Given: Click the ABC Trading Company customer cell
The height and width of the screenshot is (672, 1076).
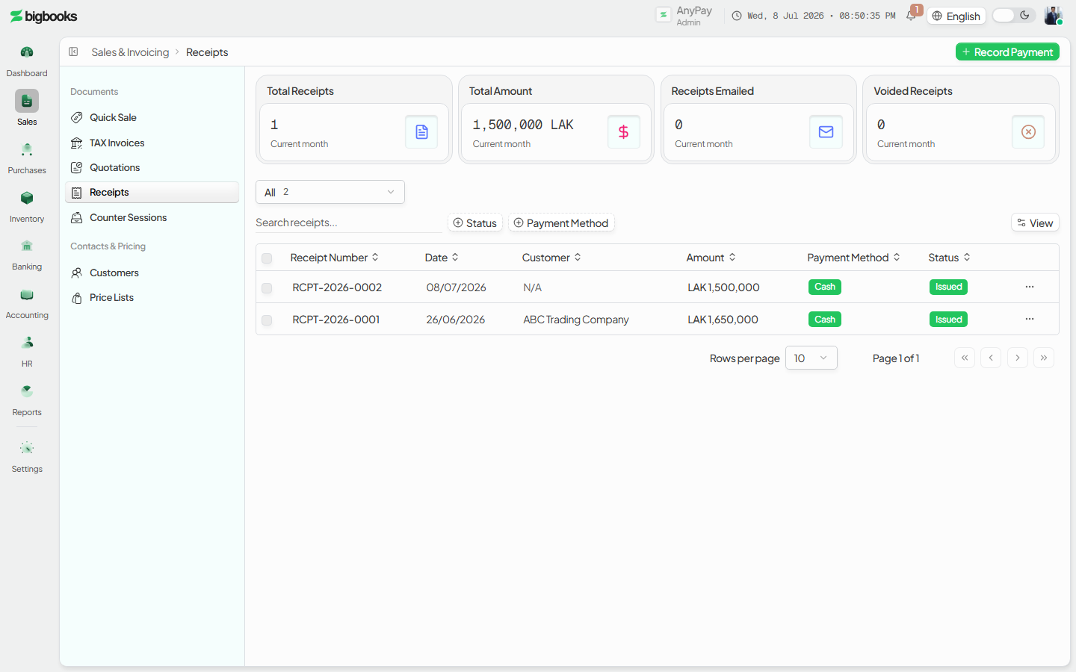Looking at the screenshot, I should click(576, 320).
